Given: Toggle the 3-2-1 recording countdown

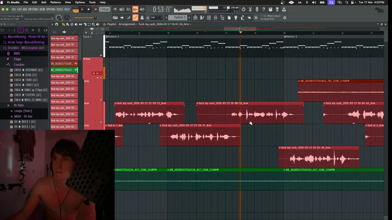Looking at the screenshot, I should (x=129, y=9).
